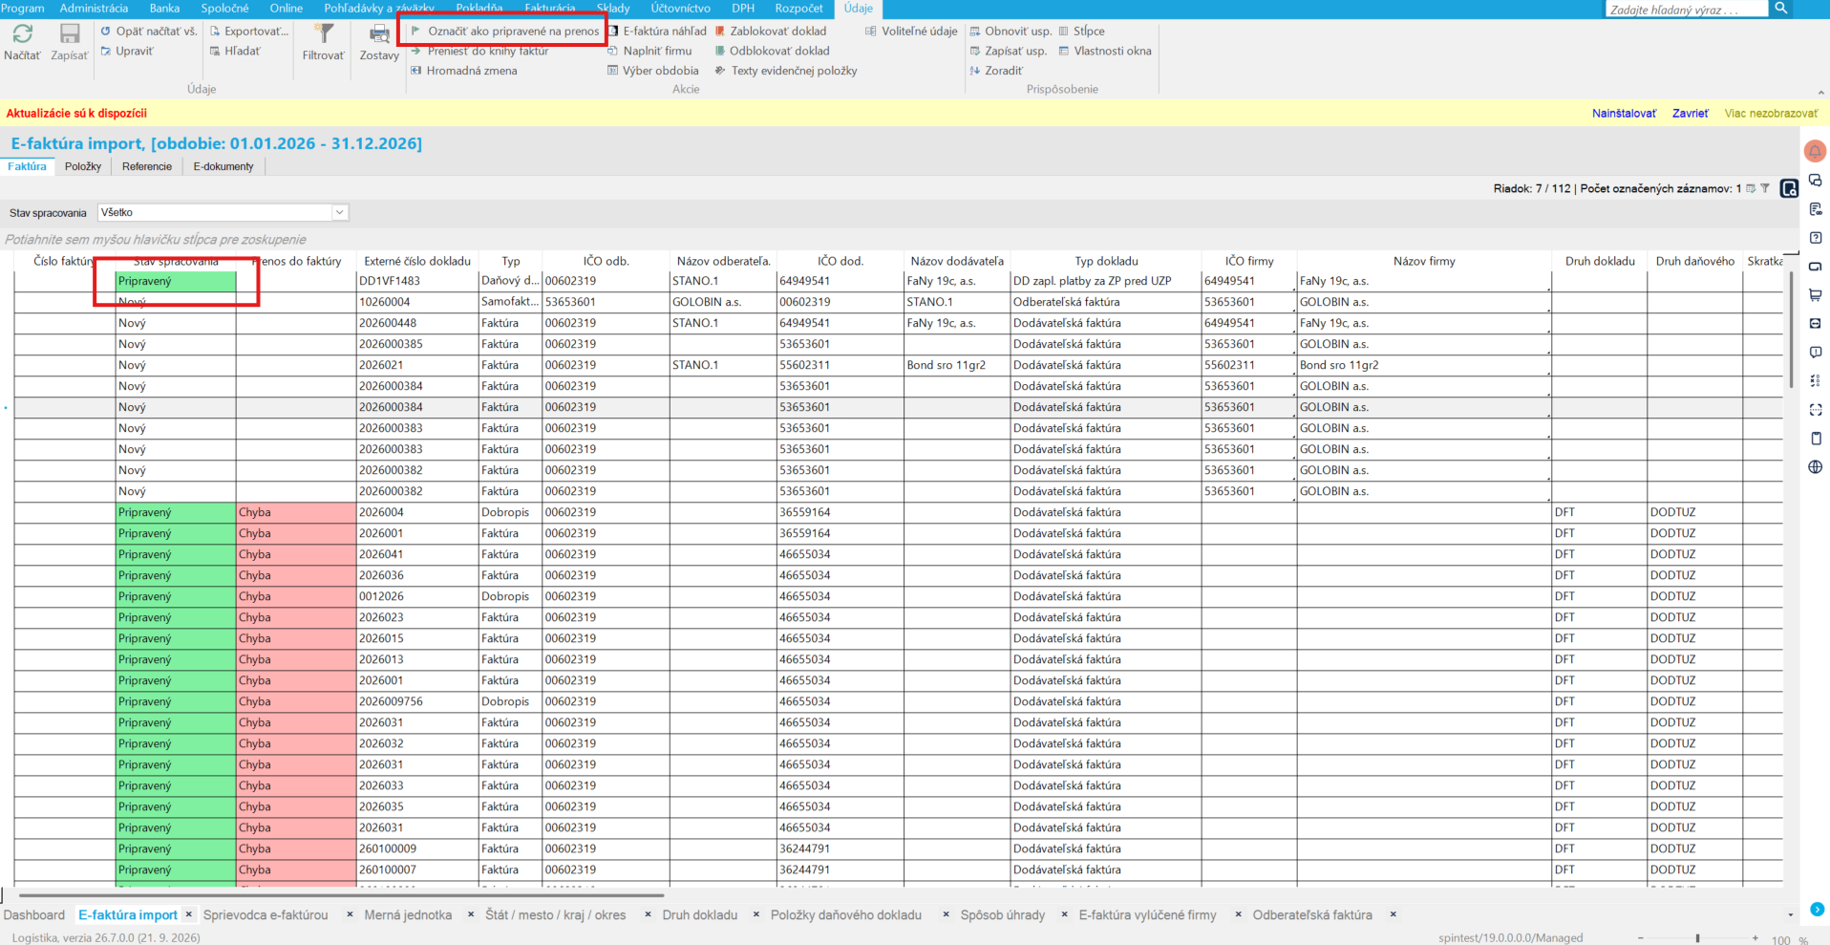The height and width of the screenshot is (945, 1830).
Task: Click Viac nezobrazovať link
Action: 1771,113
